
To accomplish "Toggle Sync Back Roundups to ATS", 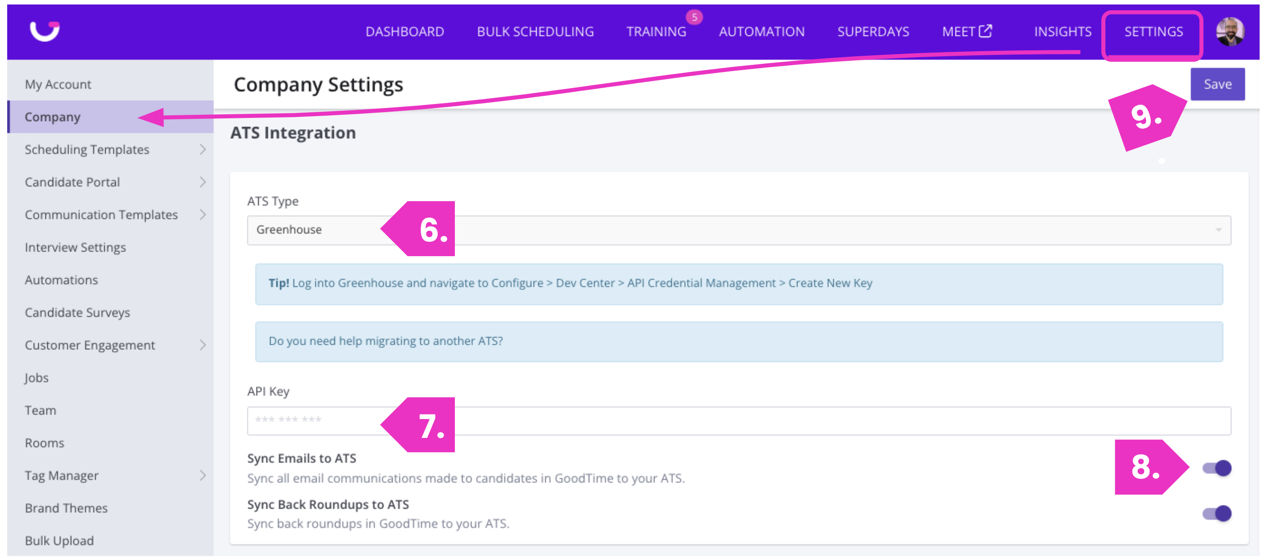I will pyautogui.click(x=1217, y=513).
